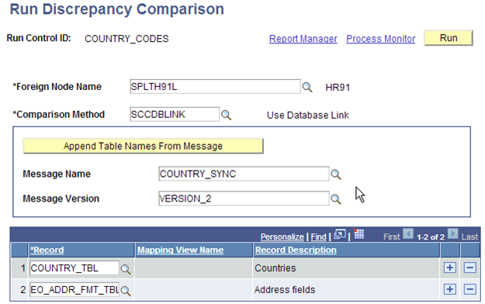The image size is (485, 304).
Task: Click Append Table Names From Message
Action: 144,146
